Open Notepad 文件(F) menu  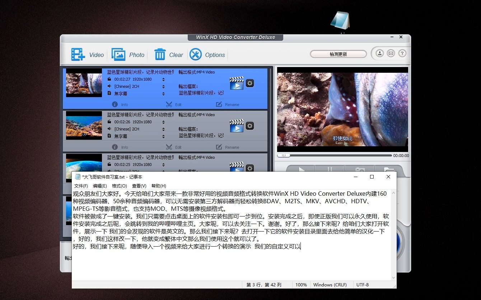[81, 186]
